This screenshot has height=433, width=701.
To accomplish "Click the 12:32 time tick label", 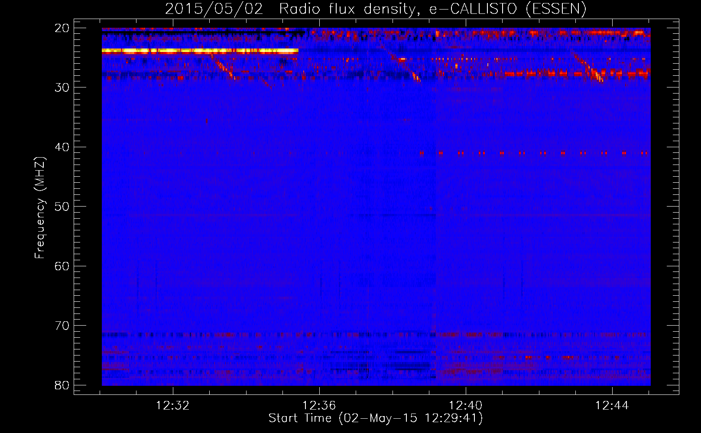I will coord(173,406).
